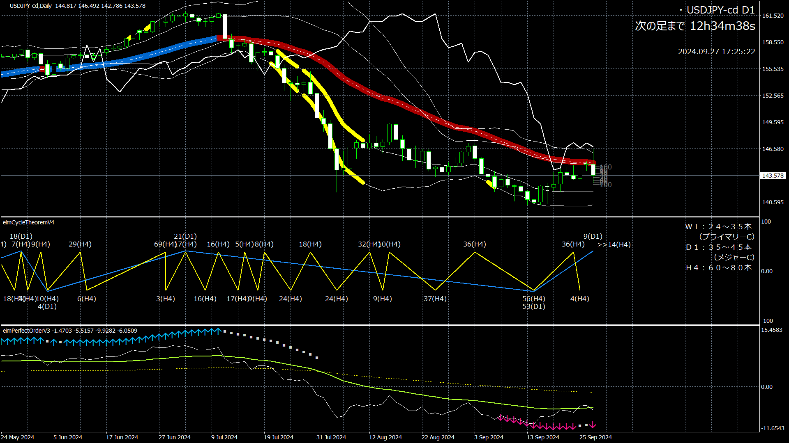Click the 53(D1) cycle bottom label
The image size is (789, 443).
point(533,306)
